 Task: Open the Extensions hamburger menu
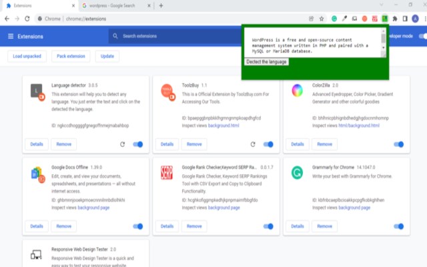[11, 36]
